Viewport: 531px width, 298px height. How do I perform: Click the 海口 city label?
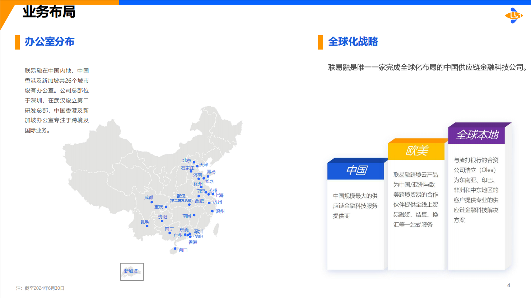[183, 250]
